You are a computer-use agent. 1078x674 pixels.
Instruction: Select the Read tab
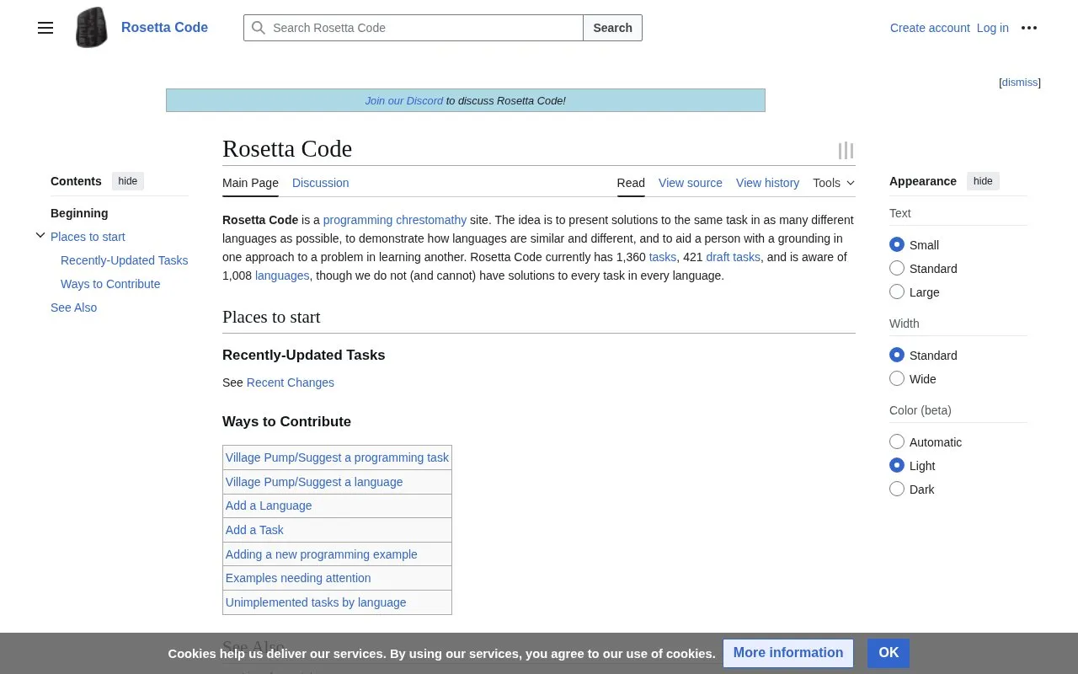coord(631,183)
